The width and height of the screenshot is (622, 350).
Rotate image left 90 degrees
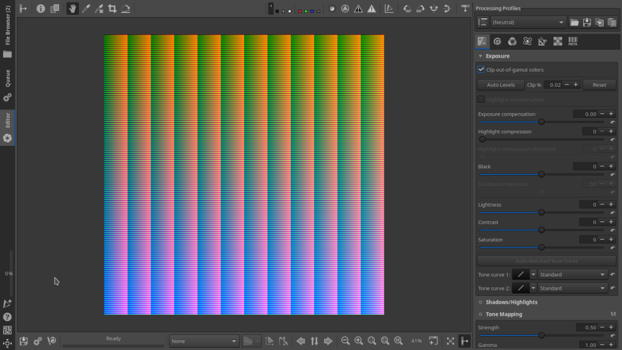point(407,9)
